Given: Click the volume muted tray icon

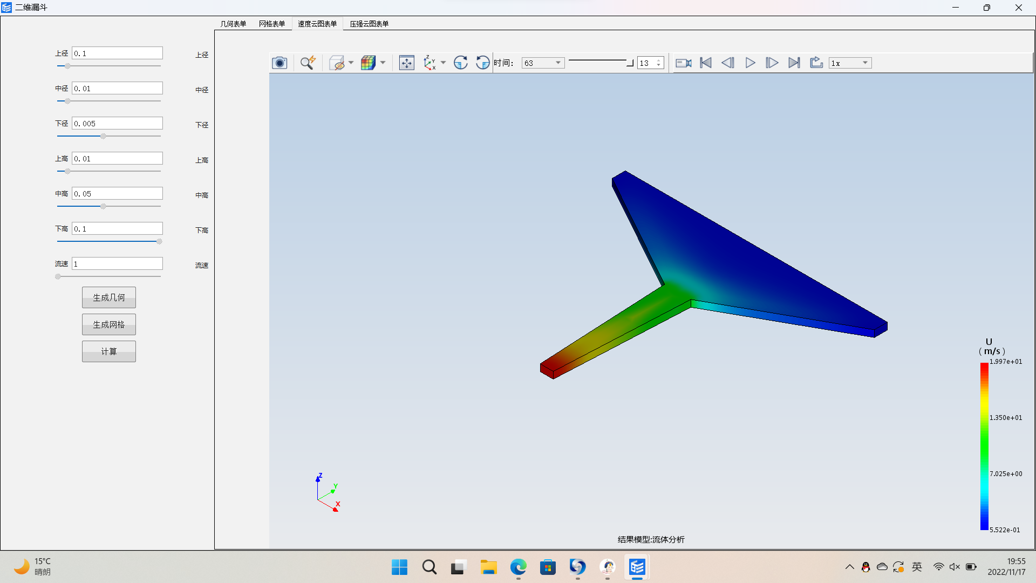Looking at the screenshot, I should pyautogui.click(x=955, y=567).
